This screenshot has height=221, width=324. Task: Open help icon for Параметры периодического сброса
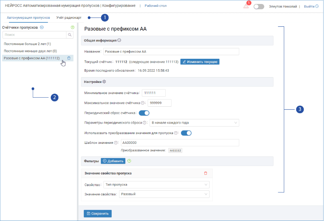(x=144, y=123)
